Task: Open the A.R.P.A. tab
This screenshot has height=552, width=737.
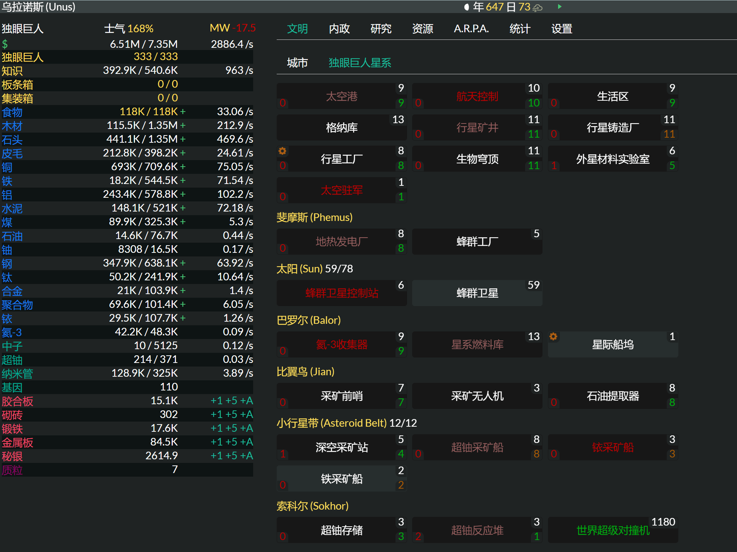Action: tap(471, 29)
